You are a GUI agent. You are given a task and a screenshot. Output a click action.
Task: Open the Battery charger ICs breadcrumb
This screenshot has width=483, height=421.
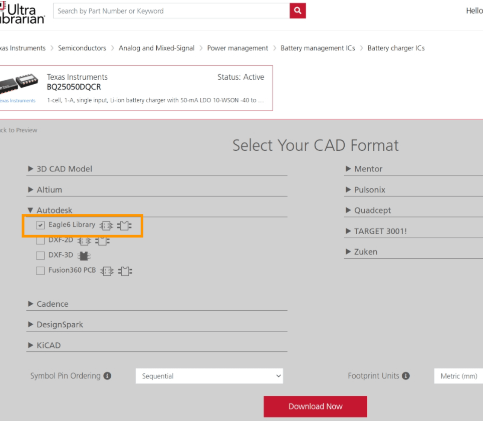point(396,48)
